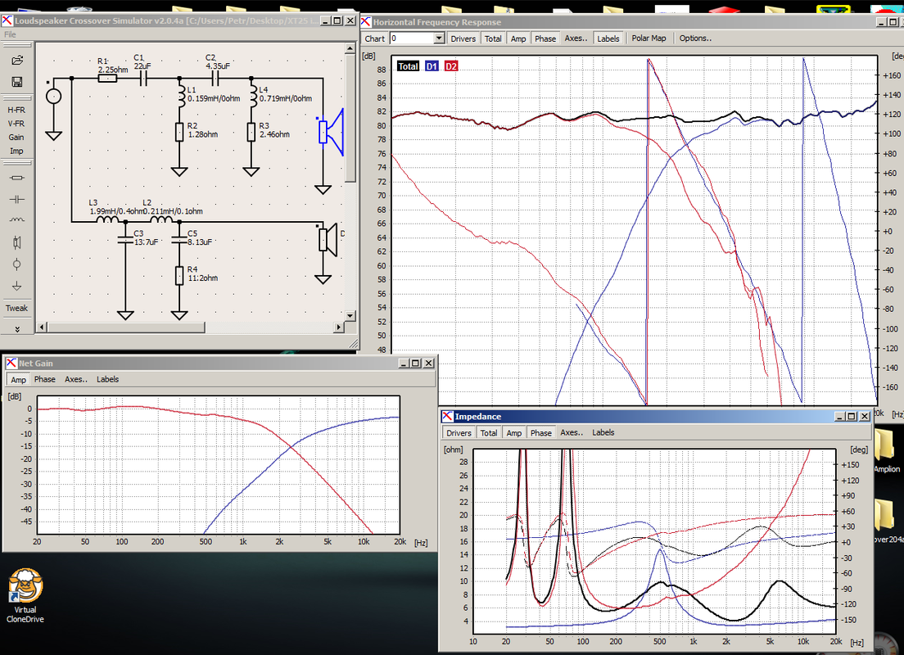Open the Imp impedance window from the sidebar
The image size is (904, 655).
16,151
